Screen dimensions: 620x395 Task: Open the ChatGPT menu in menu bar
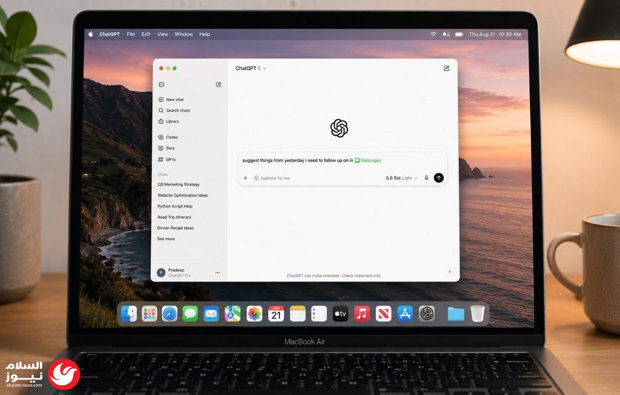110,34
